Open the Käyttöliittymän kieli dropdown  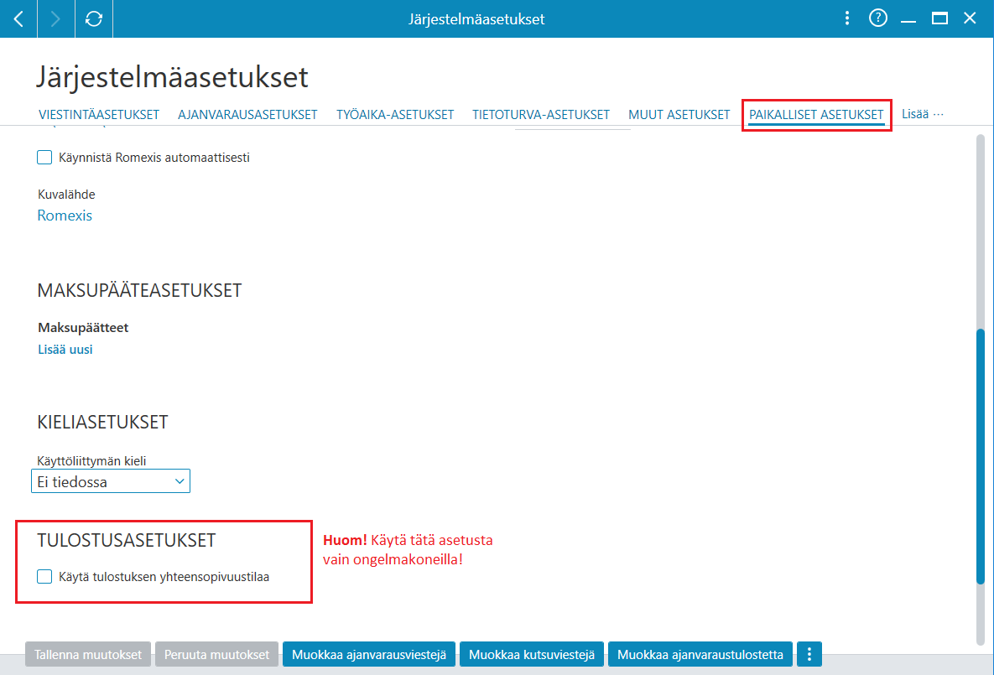(110, 481)
